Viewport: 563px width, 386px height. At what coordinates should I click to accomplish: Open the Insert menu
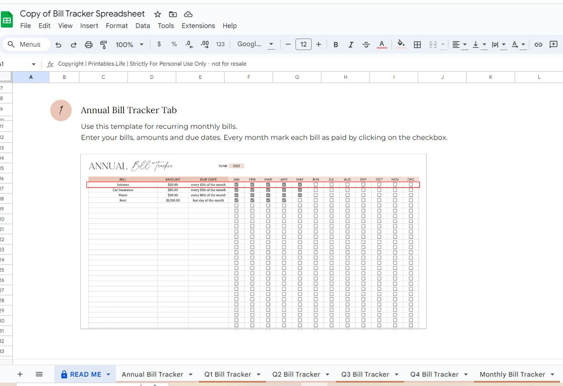89,26
